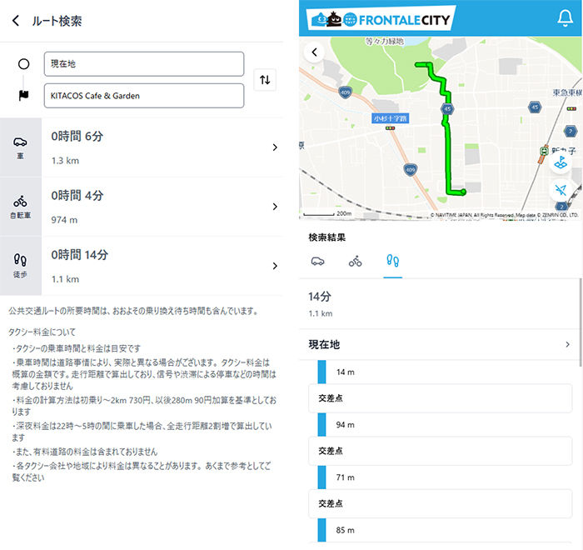Open the 14-minute walking route chevron
This screenshot has height=550, width=583.
274,266
